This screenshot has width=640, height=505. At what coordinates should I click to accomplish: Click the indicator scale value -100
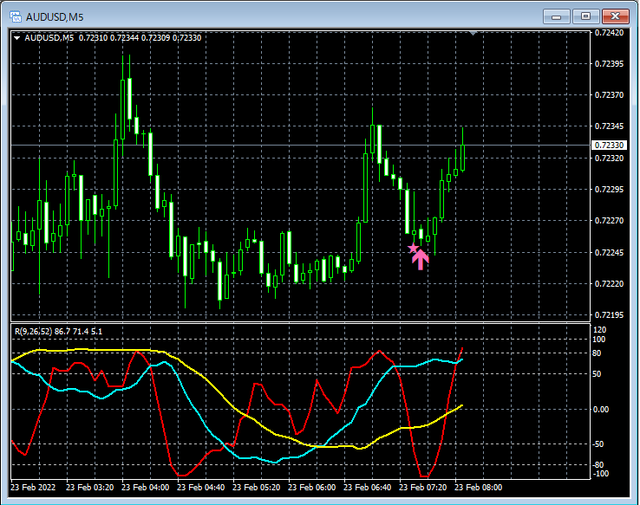pyautogui.click(x=601, y=474)
